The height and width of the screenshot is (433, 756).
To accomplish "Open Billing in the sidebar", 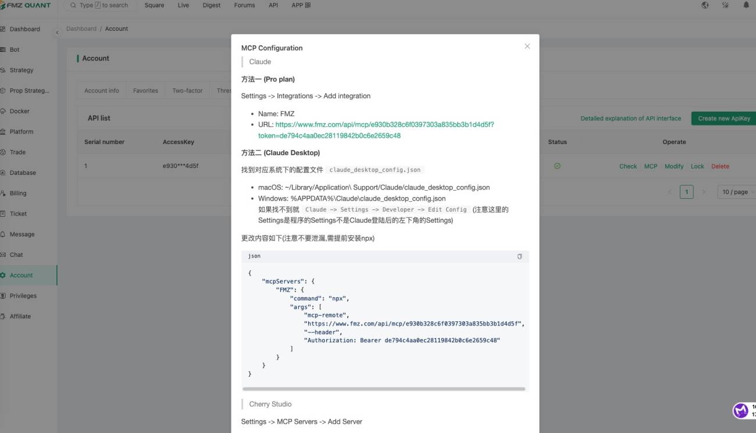I will point(18,193).
